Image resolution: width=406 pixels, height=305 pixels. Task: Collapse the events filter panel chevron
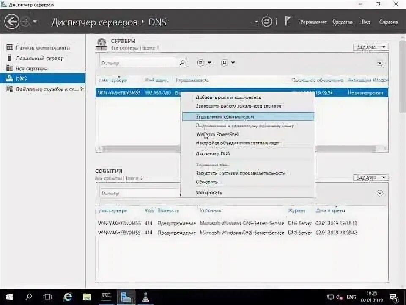click(x=380, y=193)
